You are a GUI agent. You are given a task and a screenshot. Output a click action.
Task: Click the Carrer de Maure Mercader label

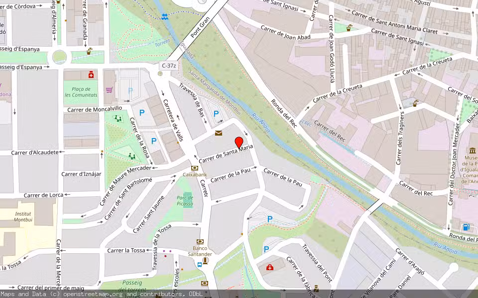[x=125, y=185]
